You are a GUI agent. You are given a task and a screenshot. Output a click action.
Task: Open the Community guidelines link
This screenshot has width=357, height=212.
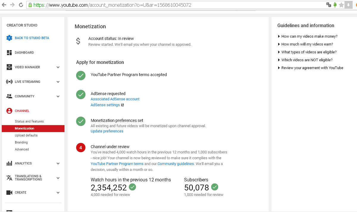[176, 164]
